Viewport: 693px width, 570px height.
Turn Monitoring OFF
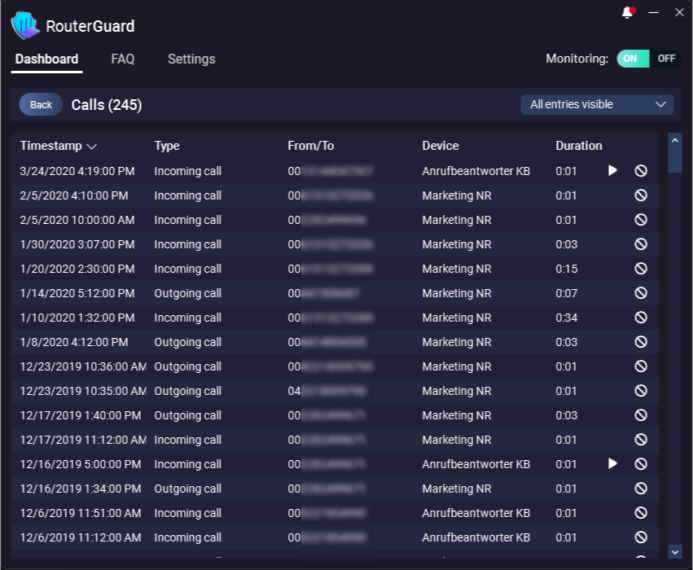666,58
